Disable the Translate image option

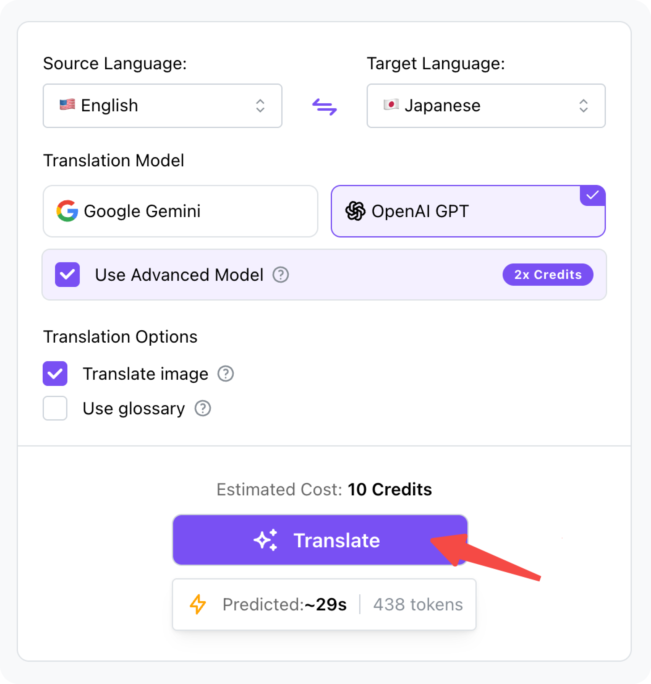point(55,374)
